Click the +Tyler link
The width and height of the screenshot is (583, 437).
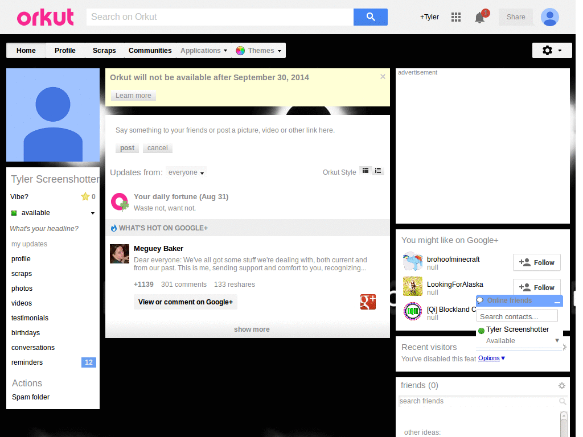(x=429, y=17)
